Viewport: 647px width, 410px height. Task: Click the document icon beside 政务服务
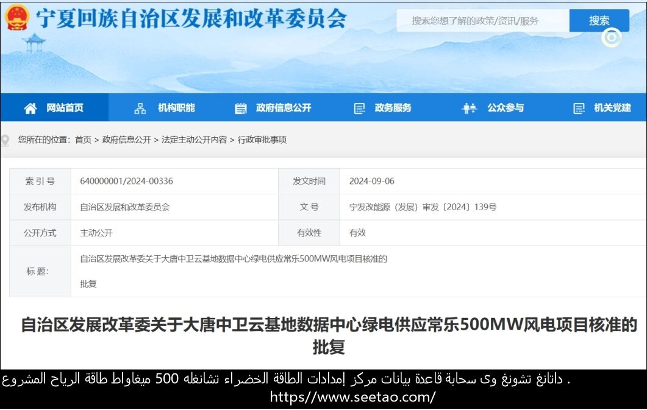click(359, 108)
